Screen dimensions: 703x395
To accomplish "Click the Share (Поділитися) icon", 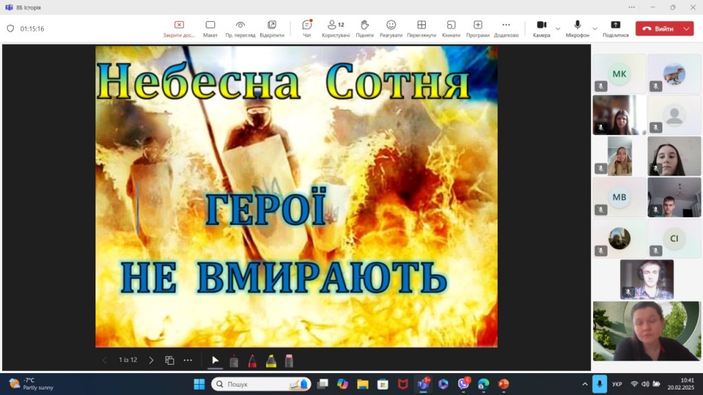I will [x=615, y=28].
